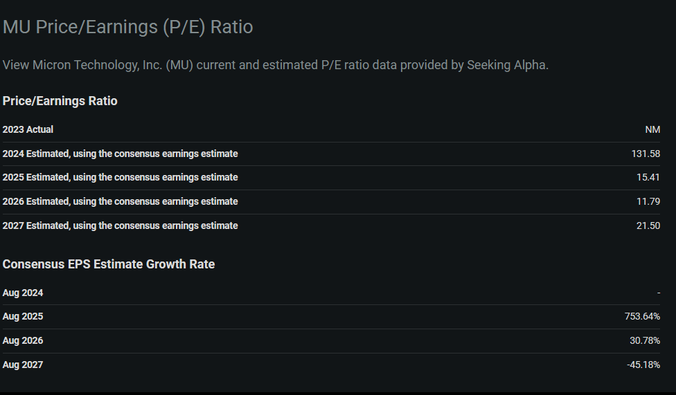This screenshot has height=395, width=676.
Task: Click the 753.64% growth rate value
Action: (642, 317)
